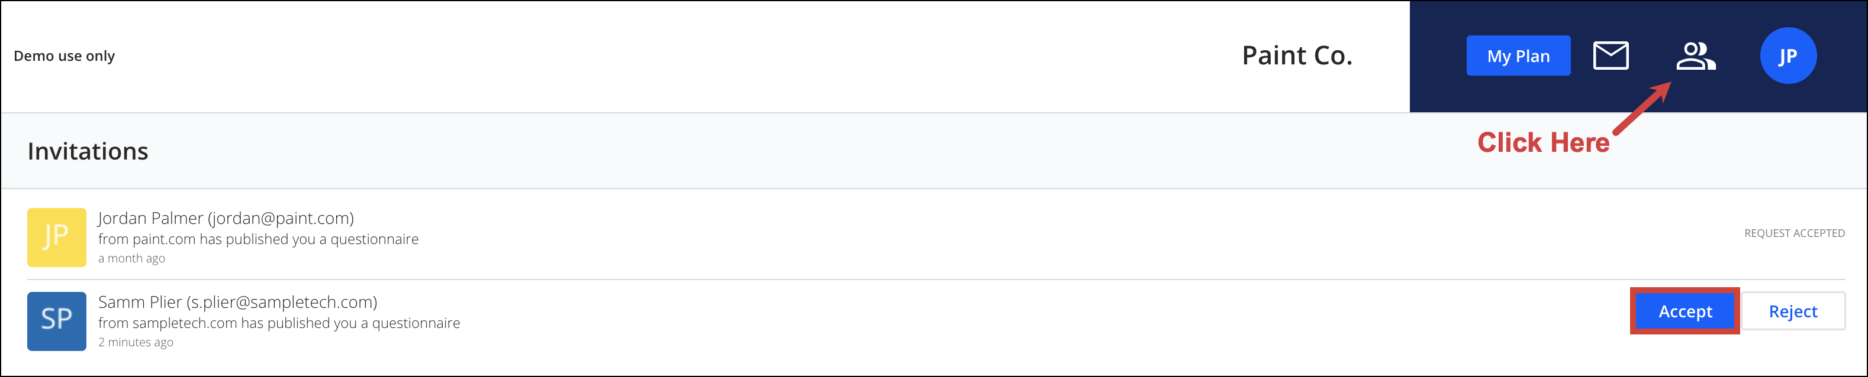
Task: Click the Demo use only label
Action: click(65, 56)
